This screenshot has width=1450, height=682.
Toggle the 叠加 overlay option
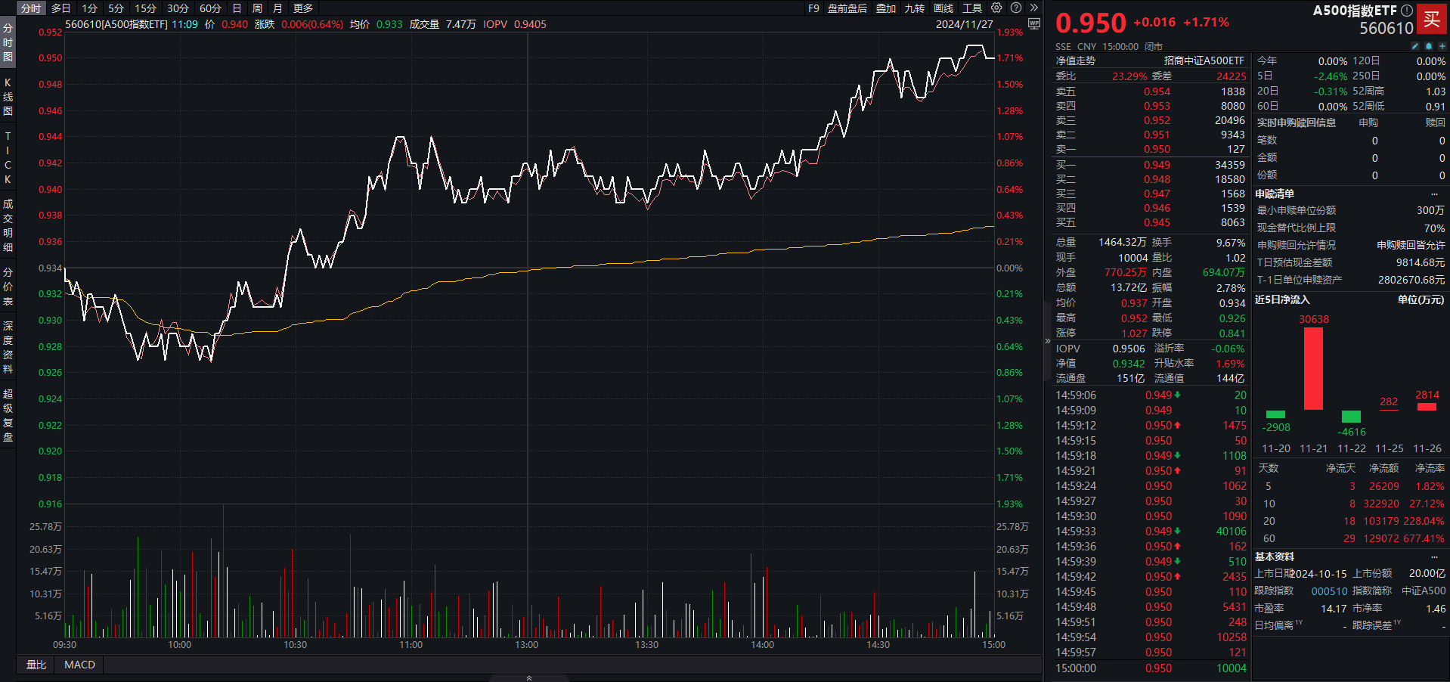[886, 8]
